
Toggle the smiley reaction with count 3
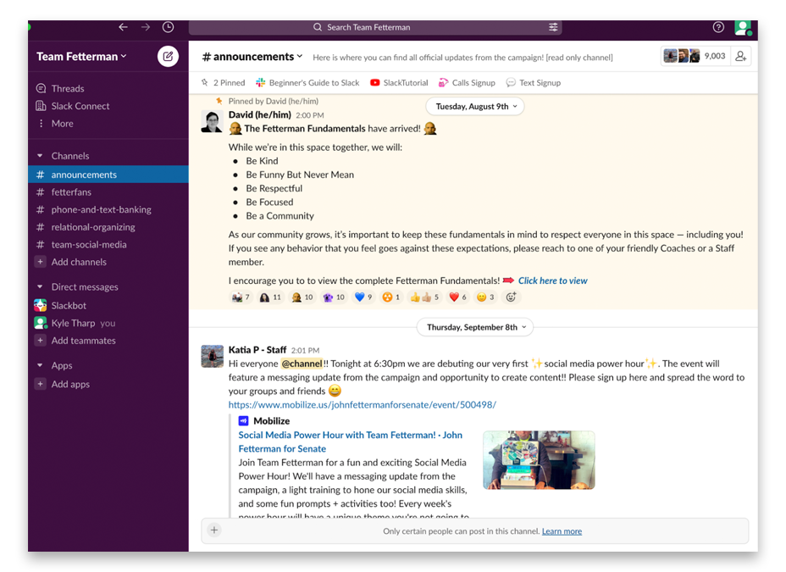point(485,297)
